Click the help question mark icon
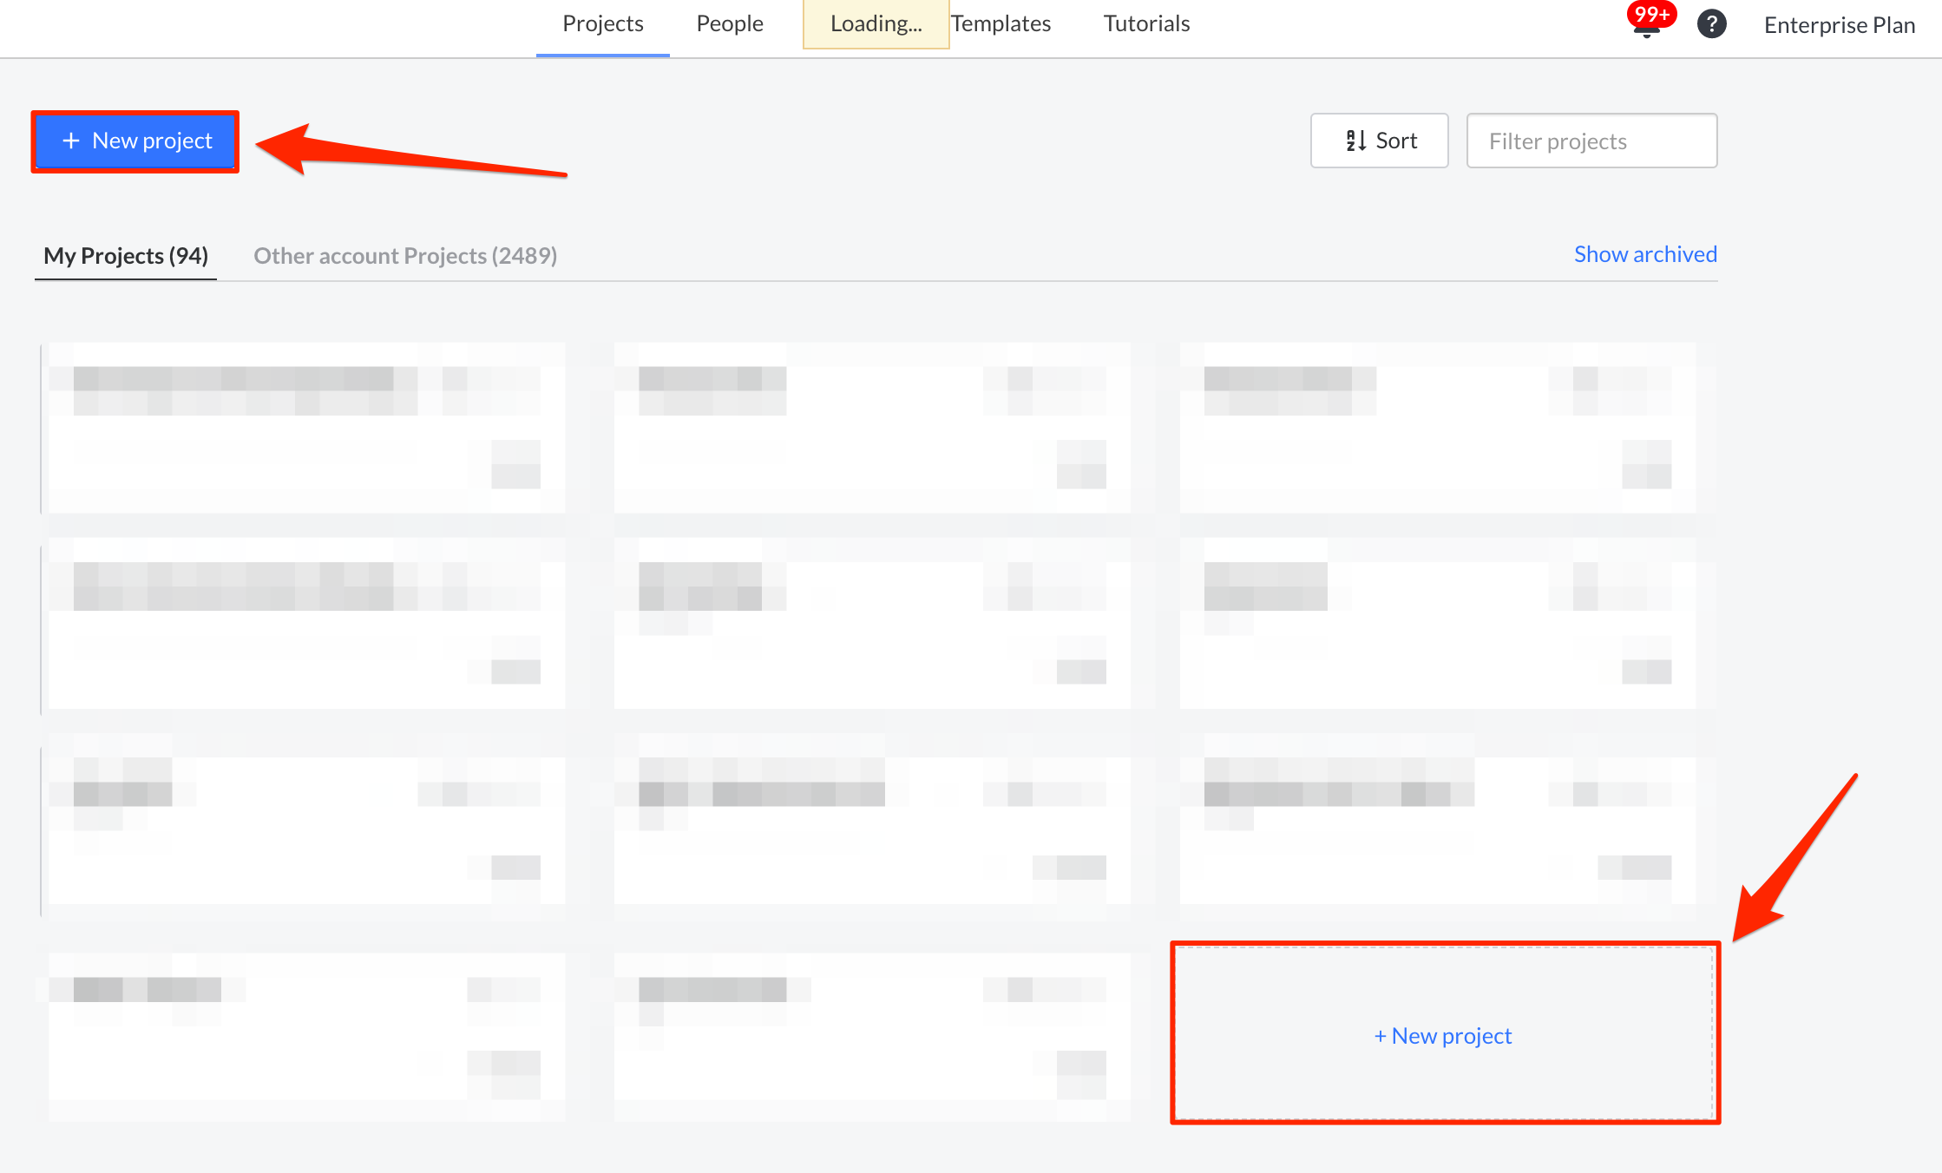The width and height of the screenshot is (1942, 1173). click(x=1710, y=23)
